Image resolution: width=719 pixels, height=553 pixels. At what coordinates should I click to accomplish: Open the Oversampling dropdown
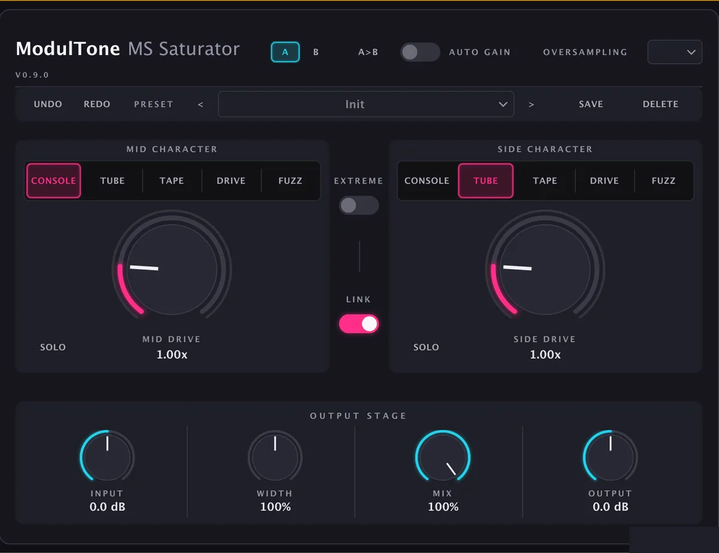(x=675, y=52)
